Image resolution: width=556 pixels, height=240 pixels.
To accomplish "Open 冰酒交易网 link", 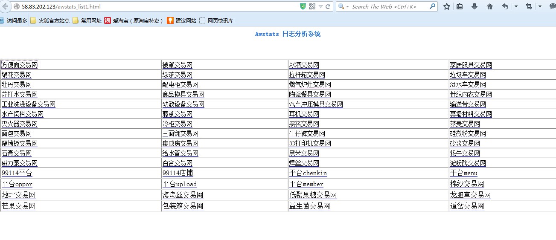I will click(304, 65).
